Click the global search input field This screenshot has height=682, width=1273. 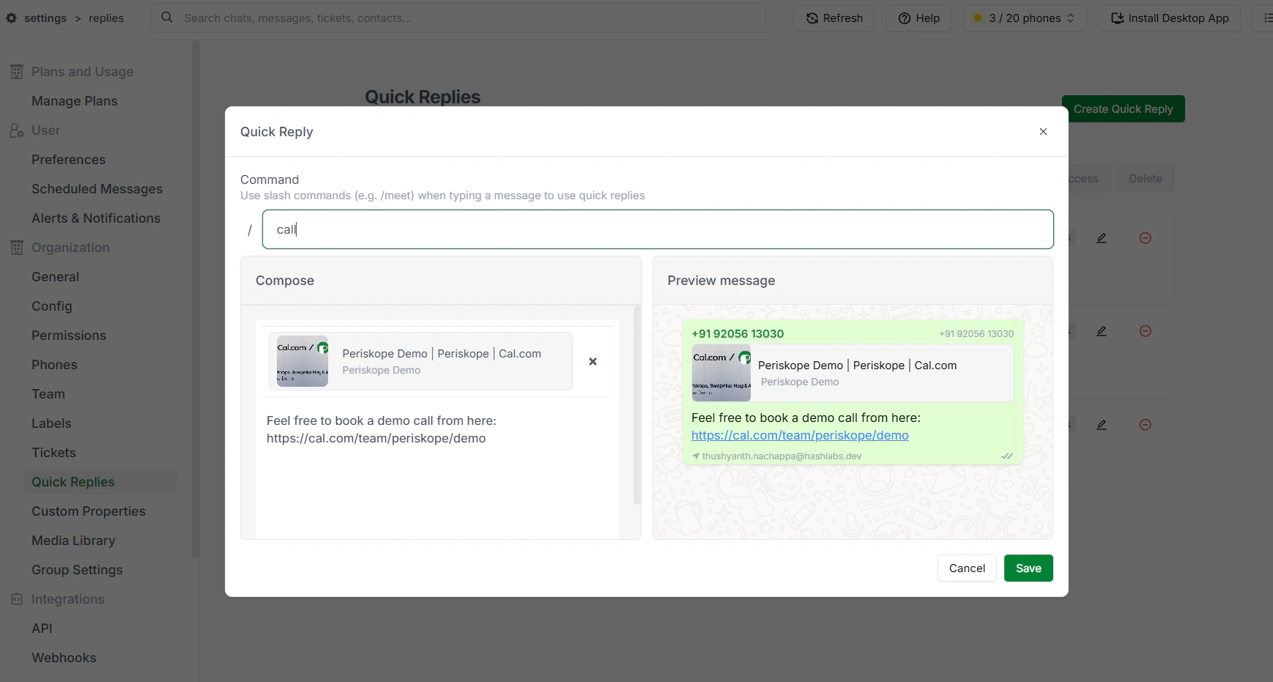point(459,18)
